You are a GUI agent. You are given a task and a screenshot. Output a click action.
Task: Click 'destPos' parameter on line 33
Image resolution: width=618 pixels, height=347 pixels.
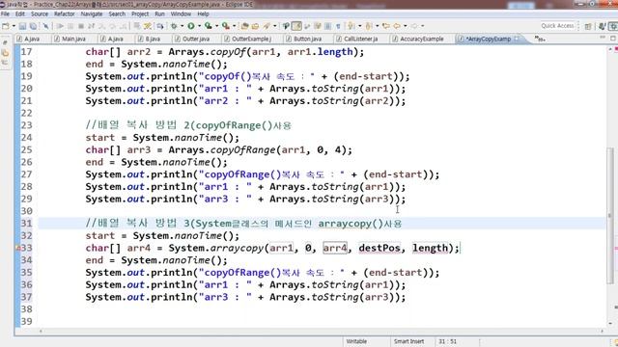(379, 249)
